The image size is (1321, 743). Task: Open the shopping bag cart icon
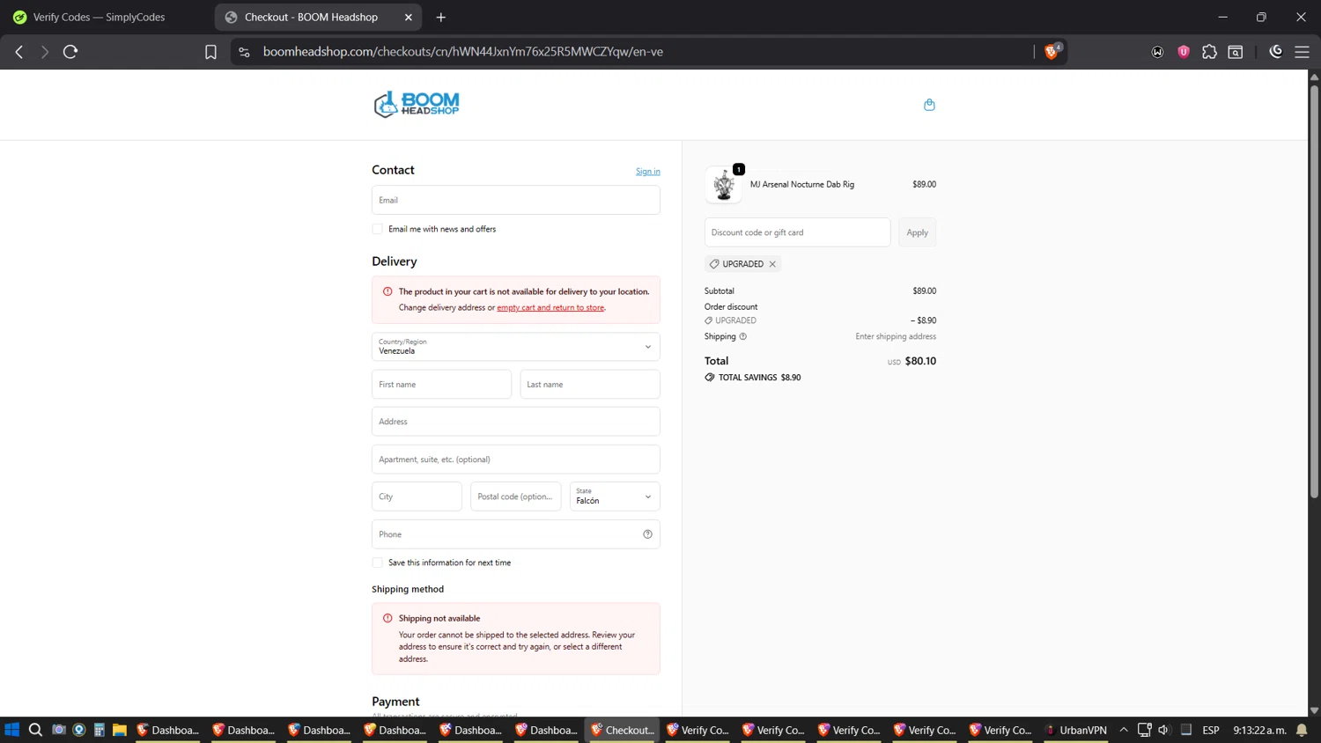[929, 105]
